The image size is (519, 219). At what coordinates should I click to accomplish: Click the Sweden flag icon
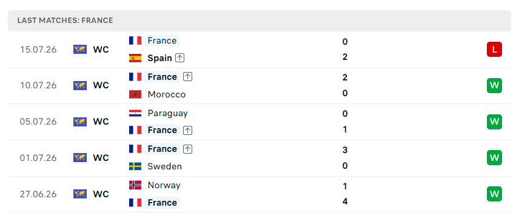pyautogui.click(x=135, y=166)
